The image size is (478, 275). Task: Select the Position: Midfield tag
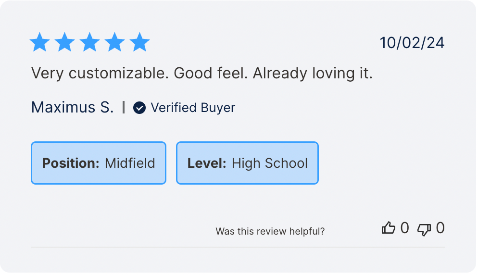coord(99,163)
